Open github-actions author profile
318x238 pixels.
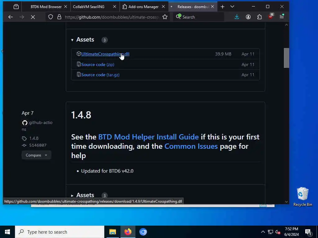[37, 126]
